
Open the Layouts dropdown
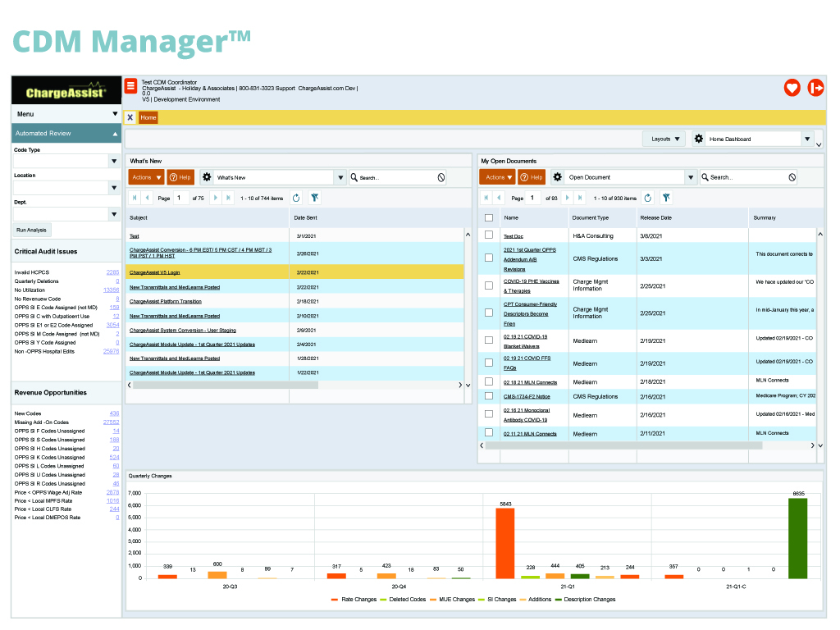pyautogui.click(x=664, y=139)
